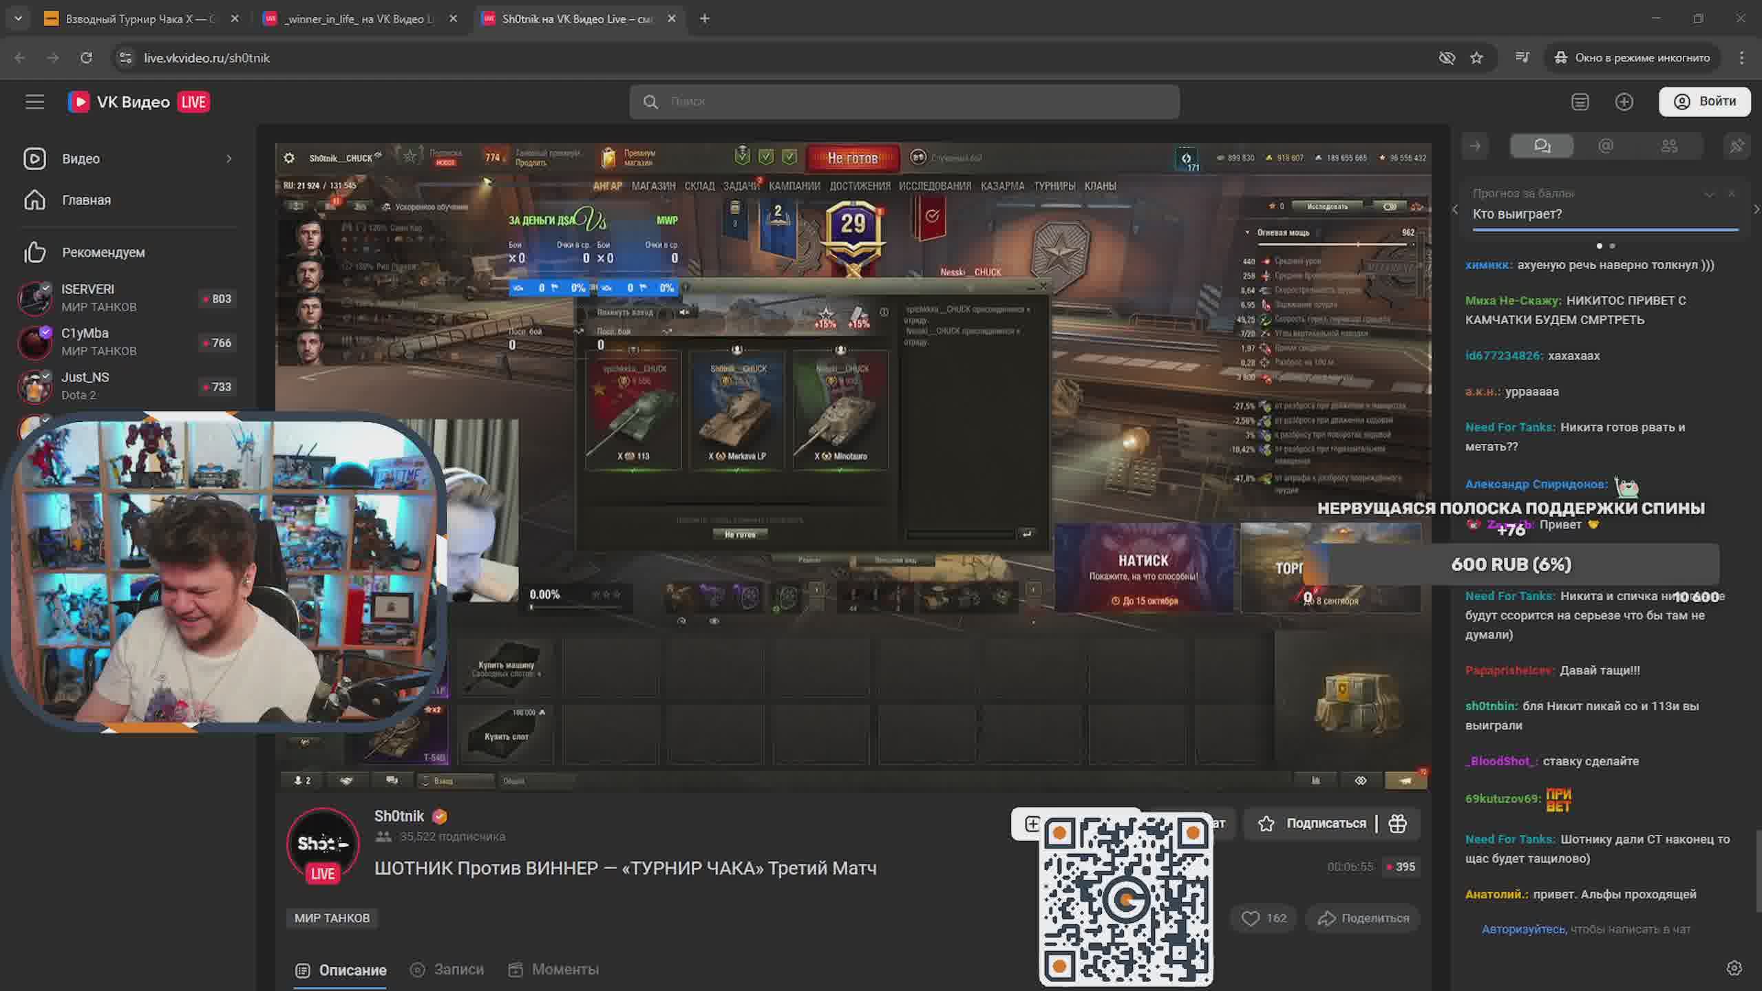Close the Sh0tnik browser tab
Screen dimensions: 1762x991
672,19
